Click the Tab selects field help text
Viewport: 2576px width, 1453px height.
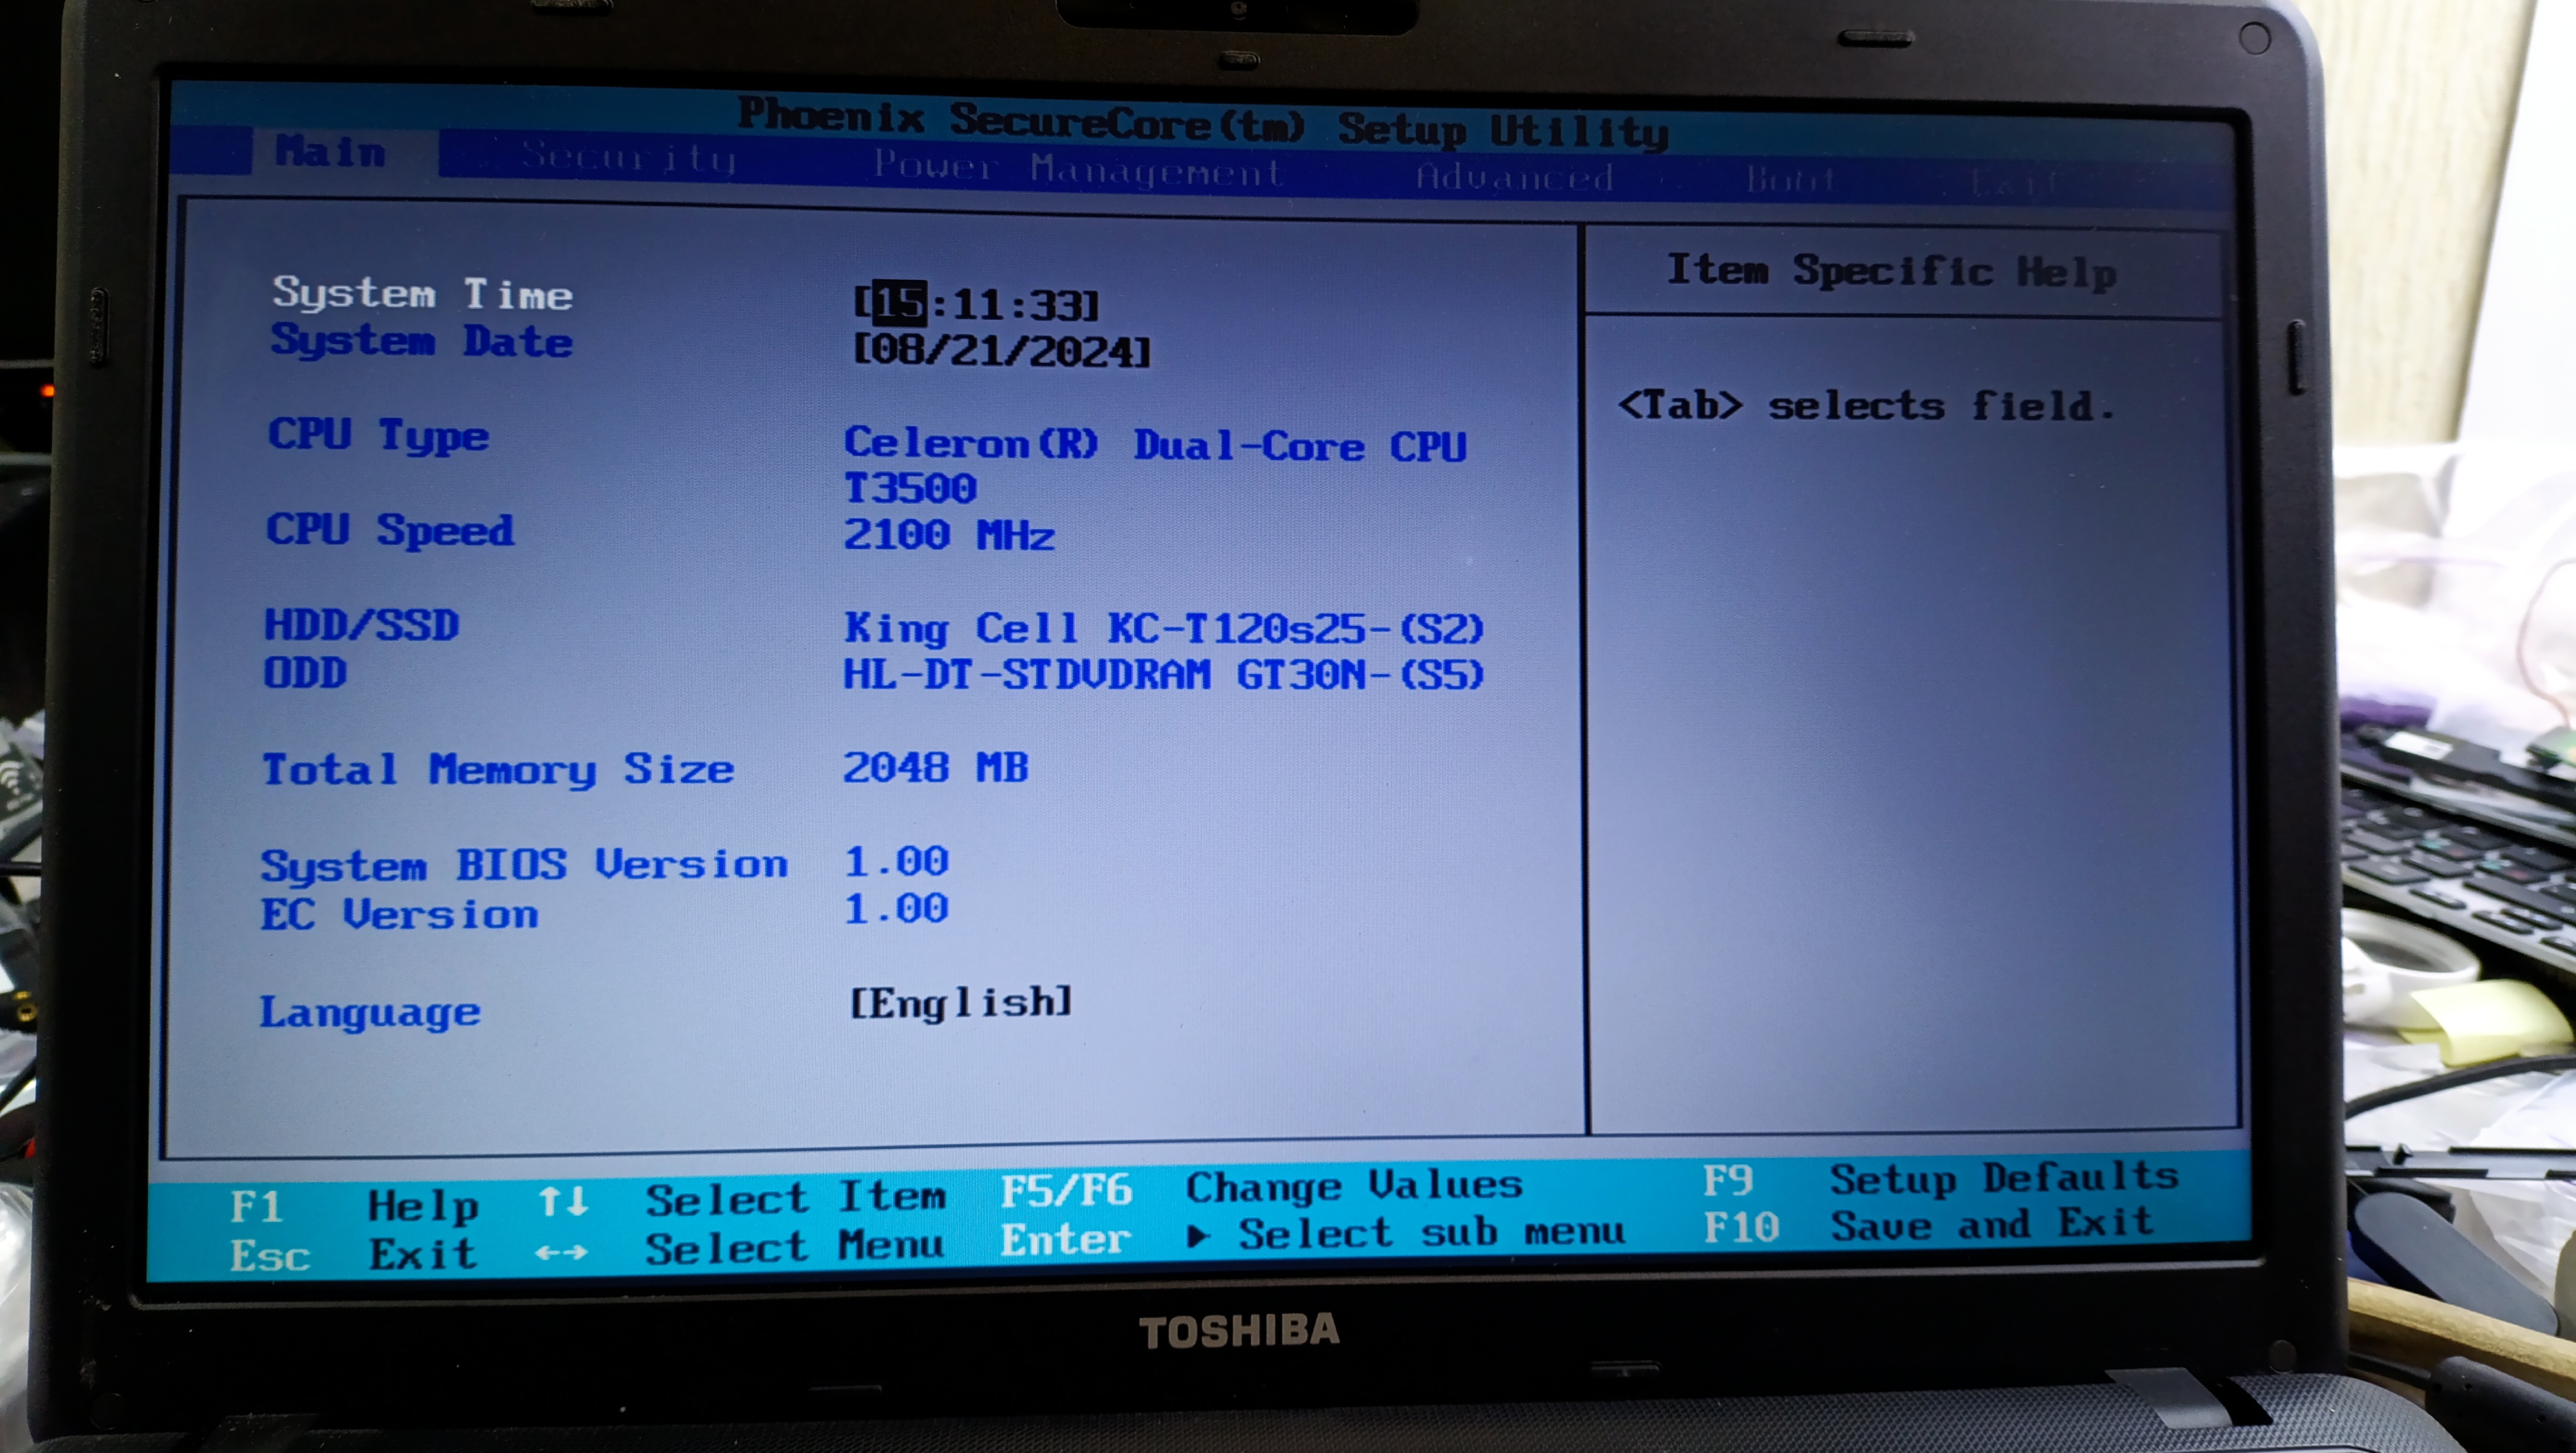[1866, 406]
